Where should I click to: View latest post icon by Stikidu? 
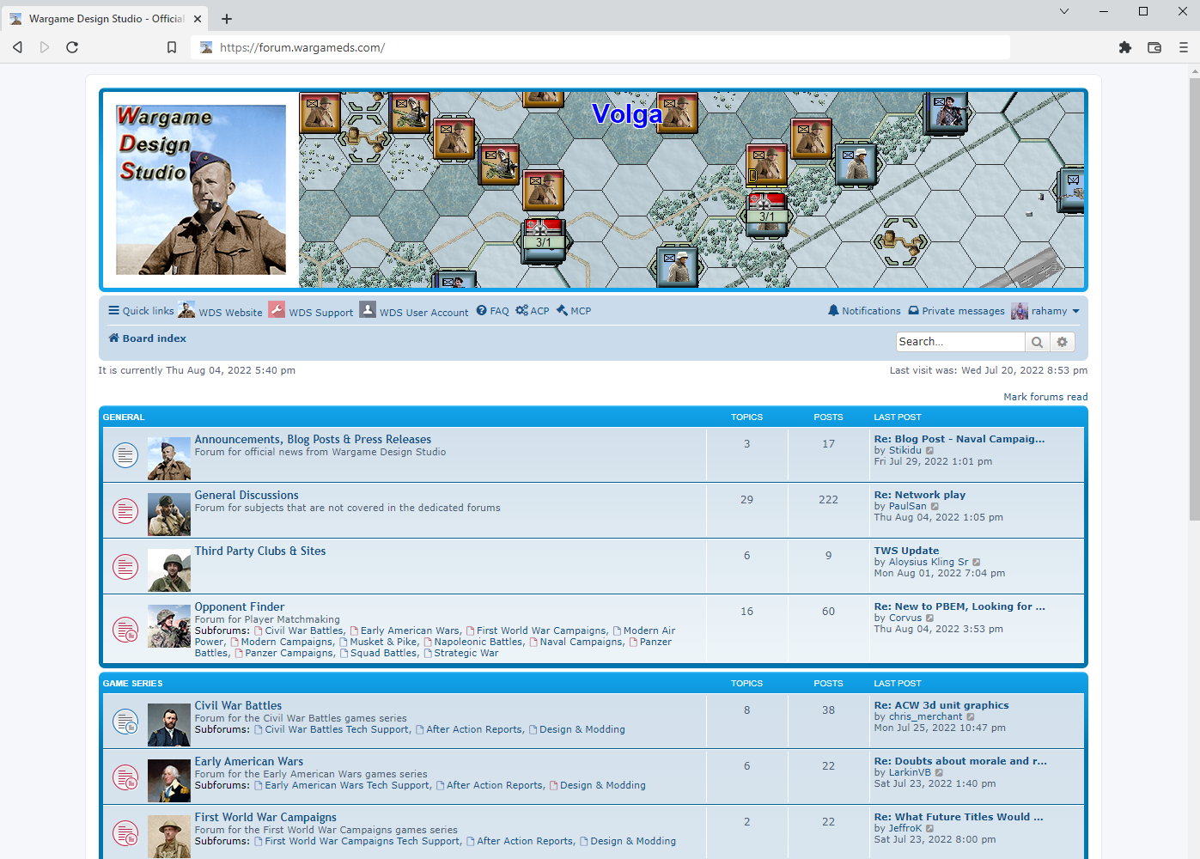(929, 450)
